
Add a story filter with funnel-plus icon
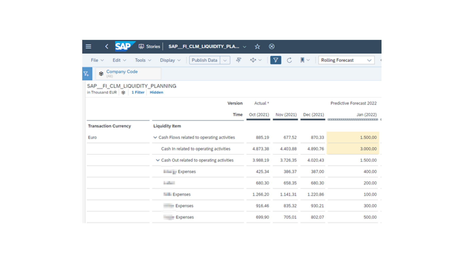[x=87, y=74]
